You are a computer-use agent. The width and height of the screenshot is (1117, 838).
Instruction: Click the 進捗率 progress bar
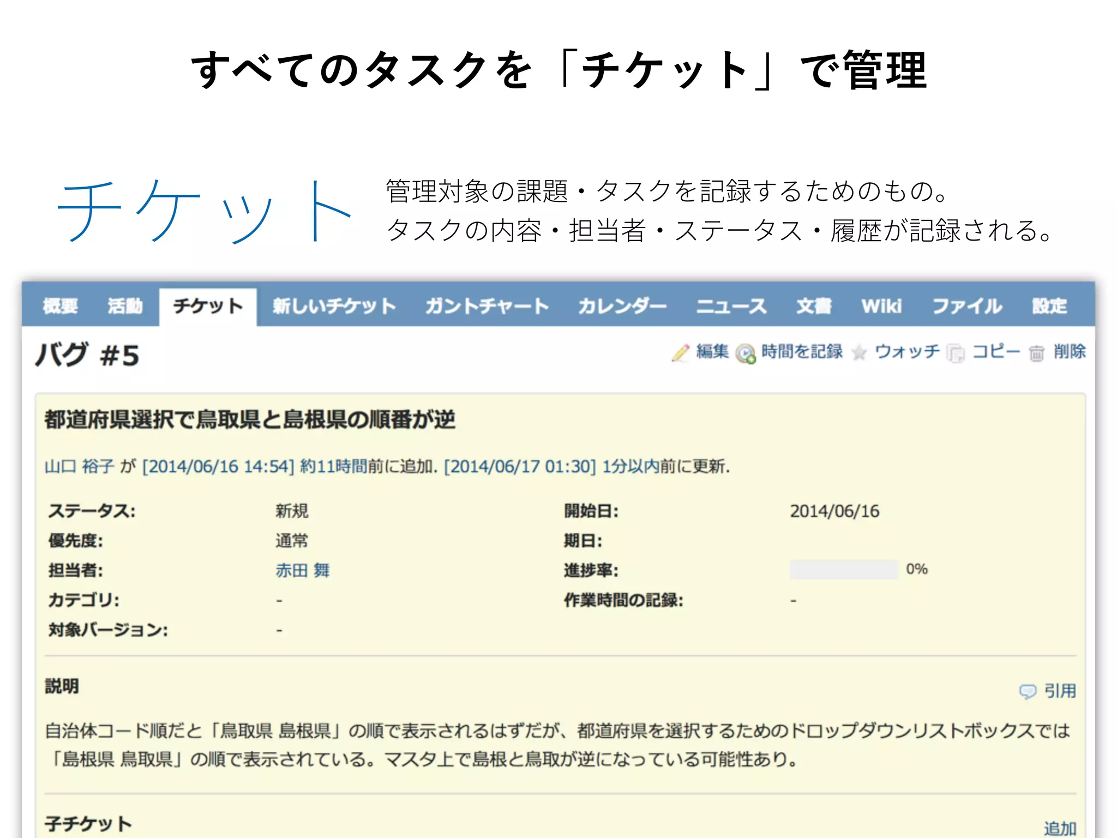pos(843,570)
